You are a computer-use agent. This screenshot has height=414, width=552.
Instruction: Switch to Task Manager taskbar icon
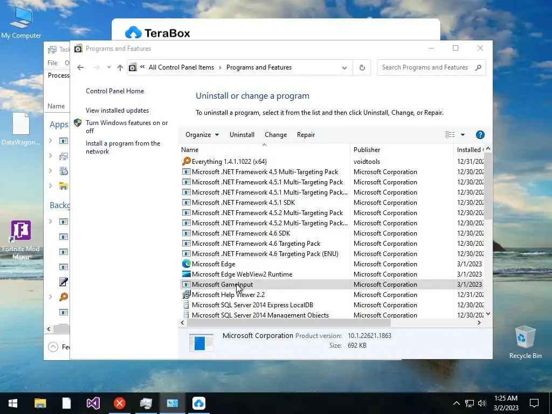pos(146,403)
